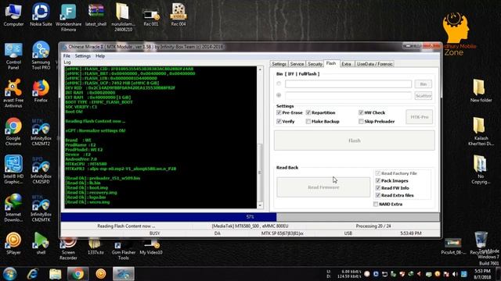Image resolution: width=501 pixels, height=281 pixels.
Task: Open the Recycle Bin
Action: click(481, 244)
